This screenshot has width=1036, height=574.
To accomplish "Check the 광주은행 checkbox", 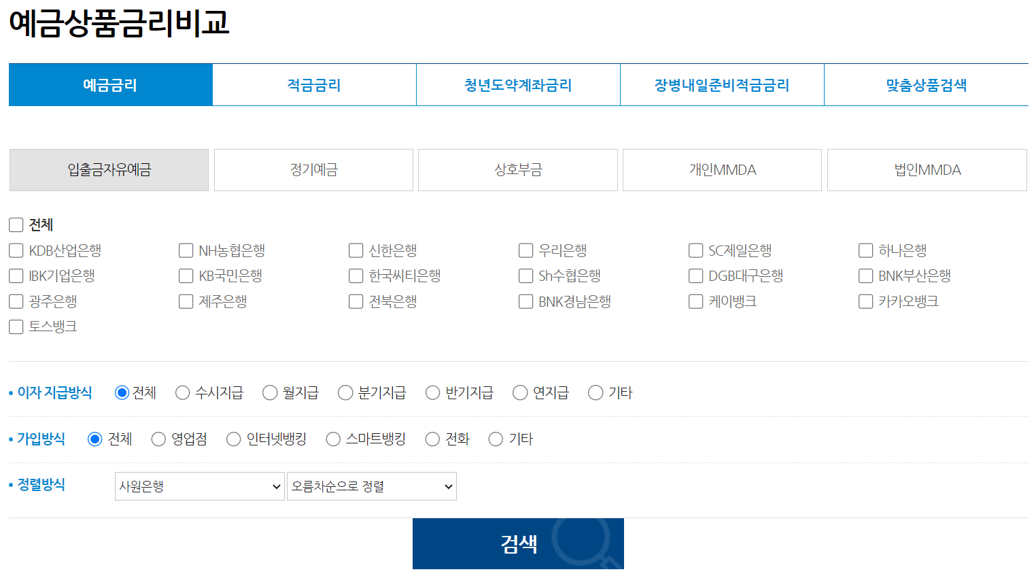I will tap(16, 301).
